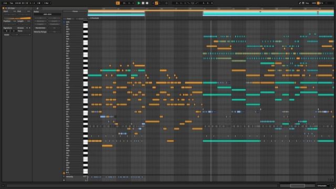The width and height of the screenshot is (336, 189).
Task: Adjust the Velocity Range slider
Action: 55,31
